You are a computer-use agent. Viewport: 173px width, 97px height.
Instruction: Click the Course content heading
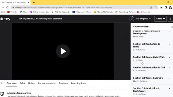point(141,27)
